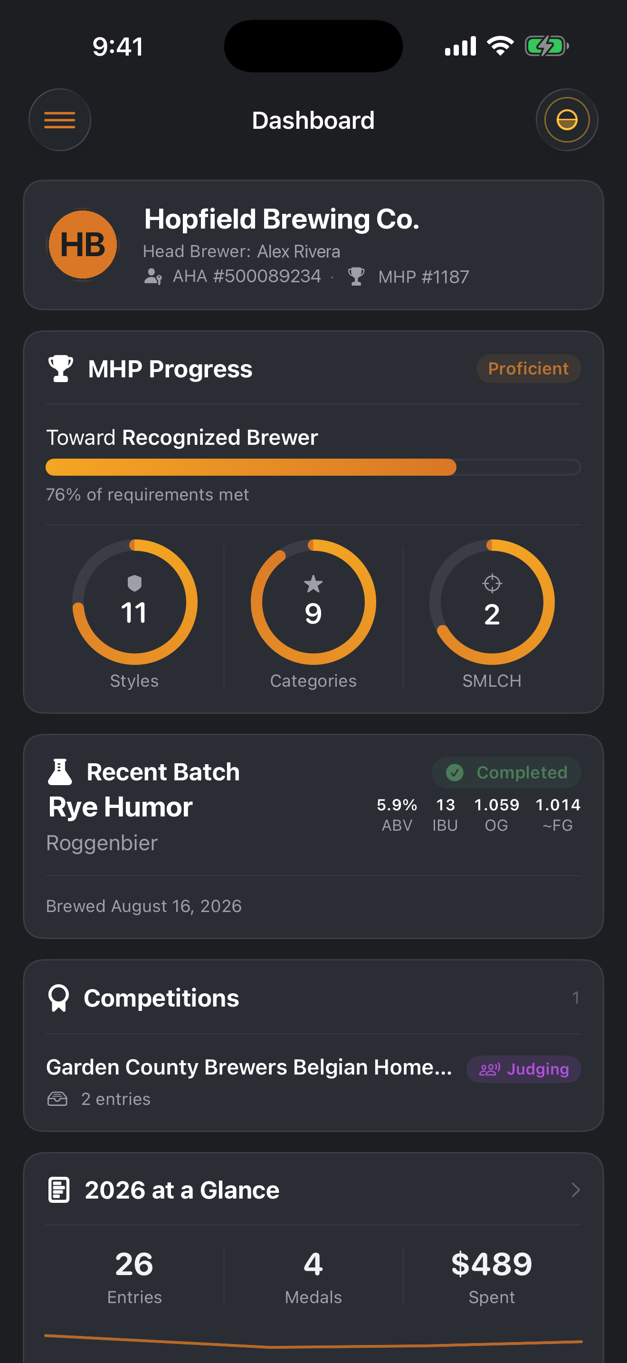The height and width of the screenshot is (1363, 627).
Task: Open the Styles ring showing 11
Action: coord(135,602)
